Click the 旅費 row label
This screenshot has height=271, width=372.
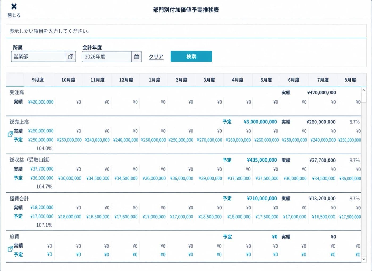[14, 236]
